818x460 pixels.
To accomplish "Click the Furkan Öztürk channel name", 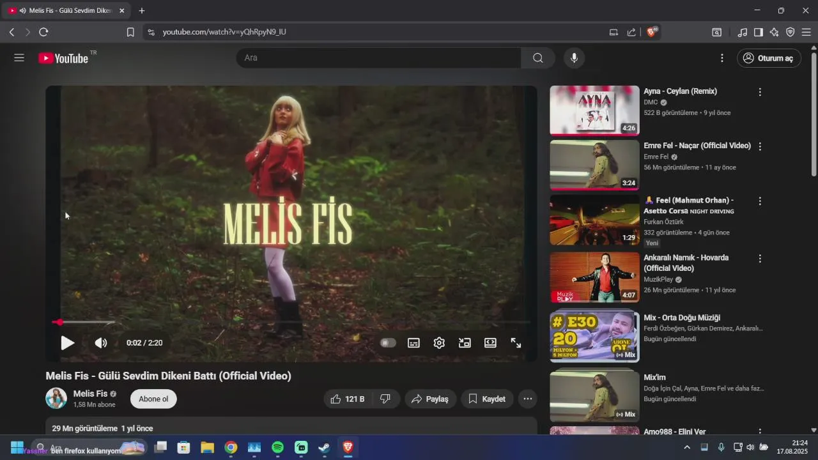I will pyautogui.click(x=663, y=222).
